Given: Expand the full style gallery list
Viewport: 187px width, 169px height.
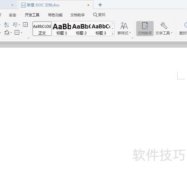Looking at the screenshot, I should coord(112,34).
